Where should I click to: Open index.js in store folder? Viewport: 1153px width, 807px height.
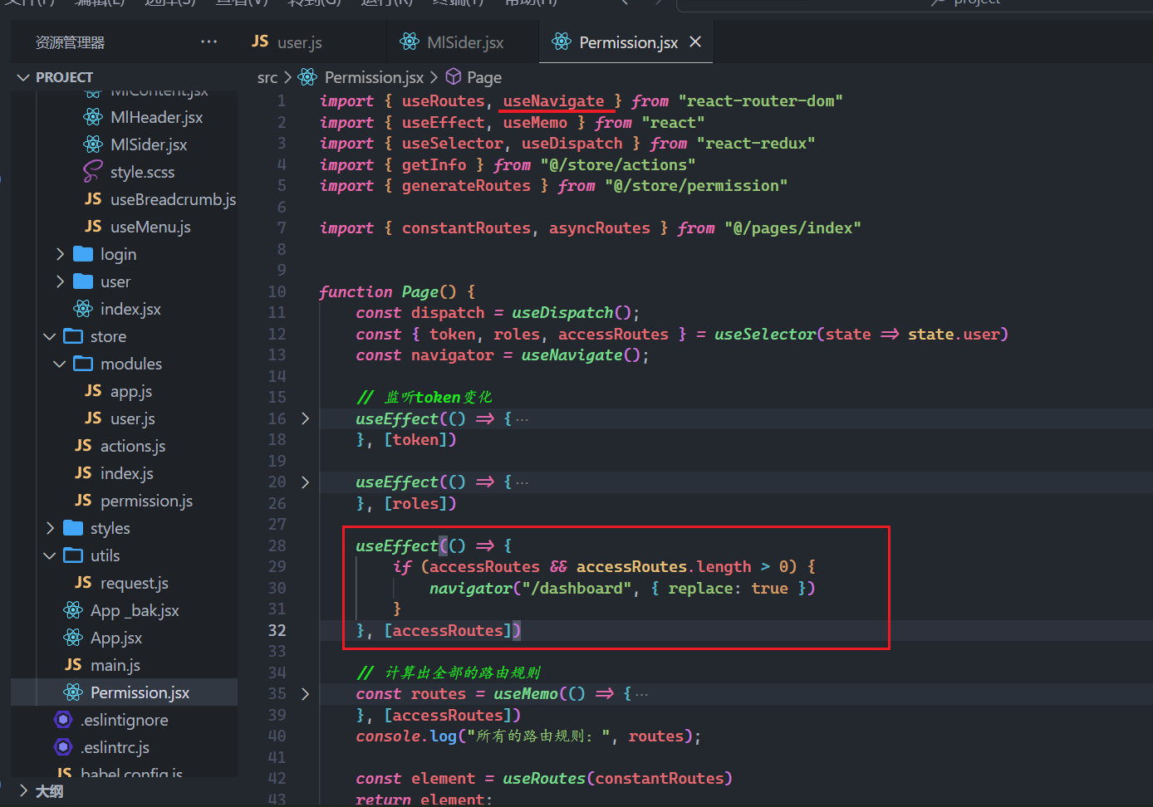127,473
